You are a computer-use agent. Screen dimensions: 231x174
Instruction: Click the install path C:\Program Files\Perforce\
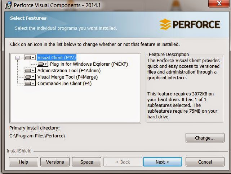pos(37,136)
